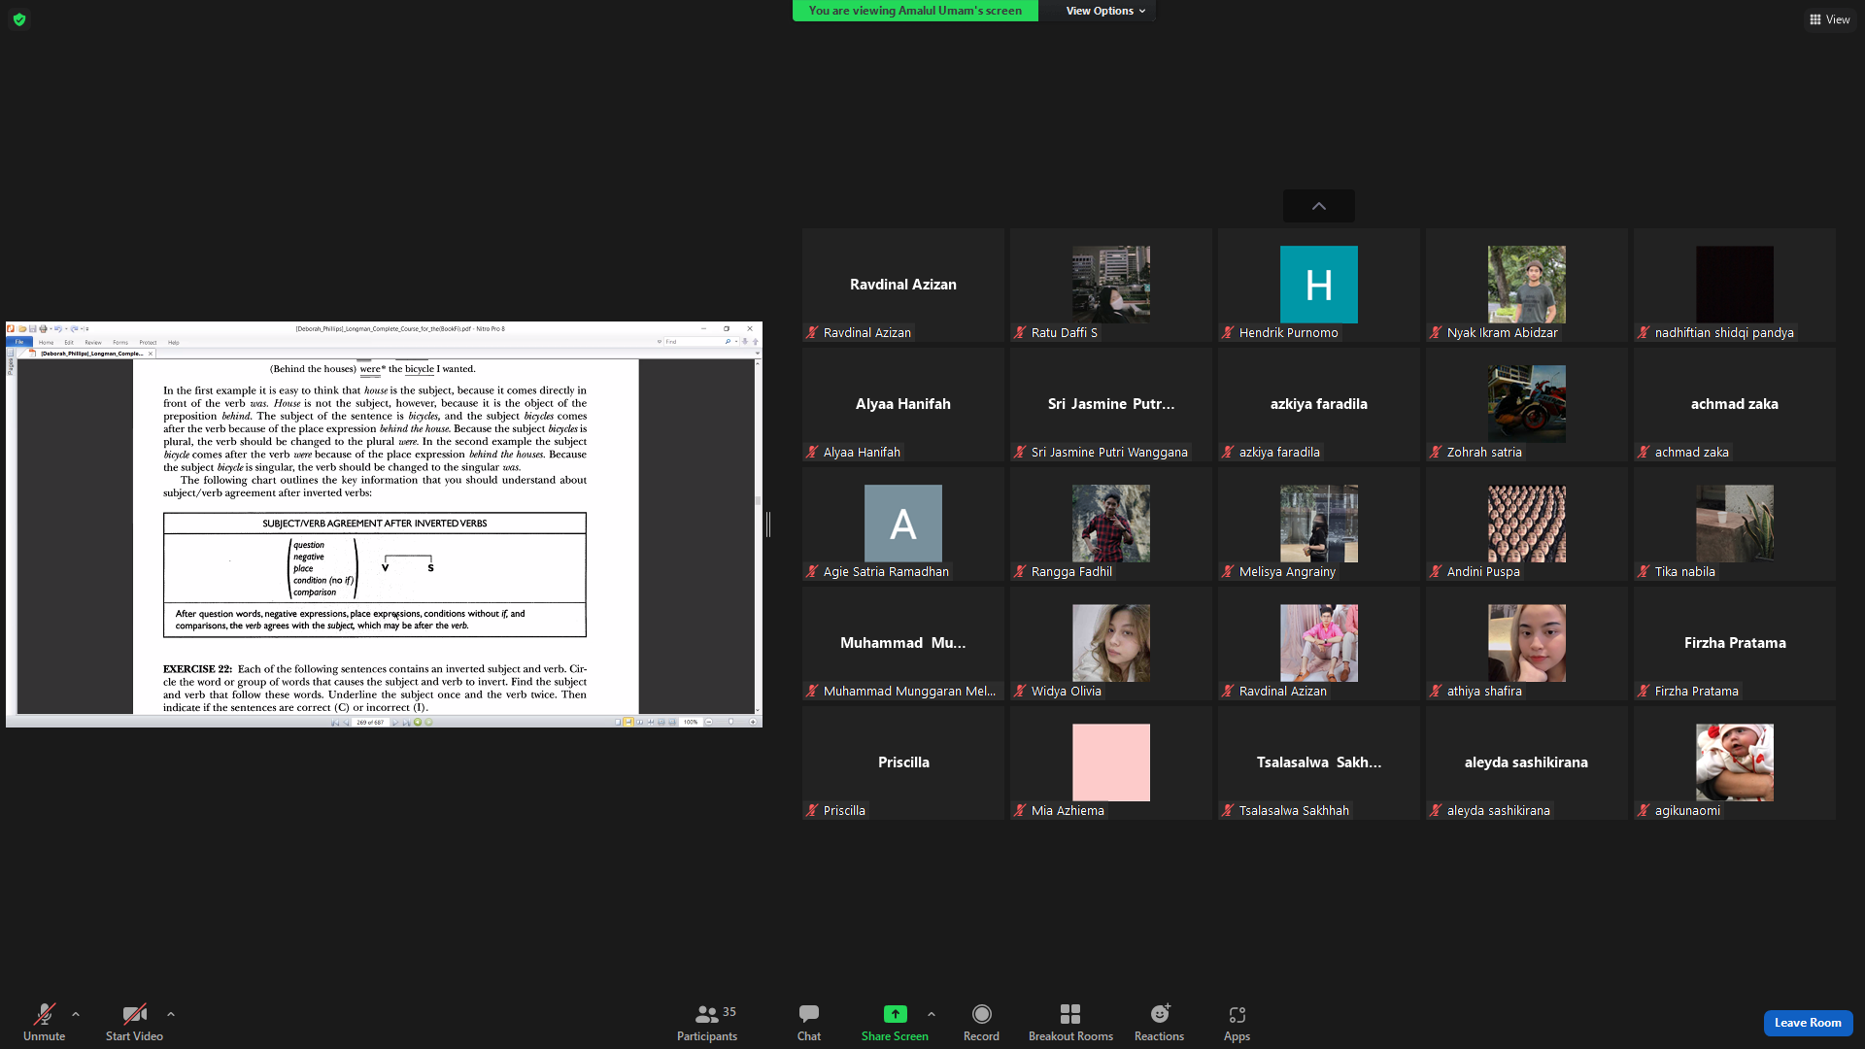Click muted mic icon for Hendrik Purnomo

[x=1228, y=332]
